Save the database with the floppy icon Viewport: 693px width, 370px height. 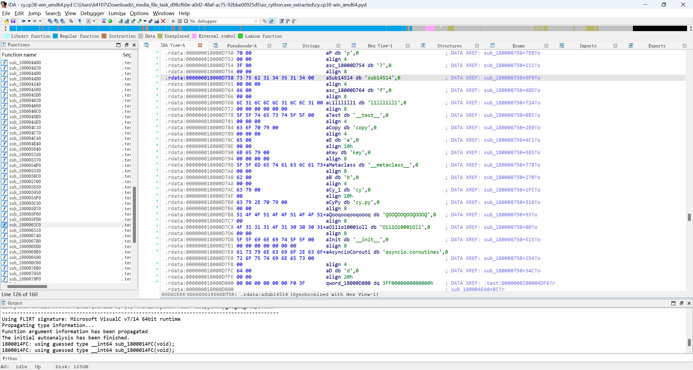click(x=13, y=21)
